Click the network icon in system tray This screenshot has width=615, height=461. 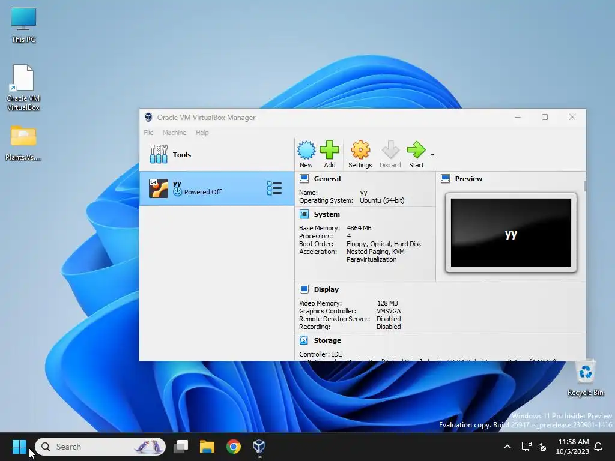526,447
